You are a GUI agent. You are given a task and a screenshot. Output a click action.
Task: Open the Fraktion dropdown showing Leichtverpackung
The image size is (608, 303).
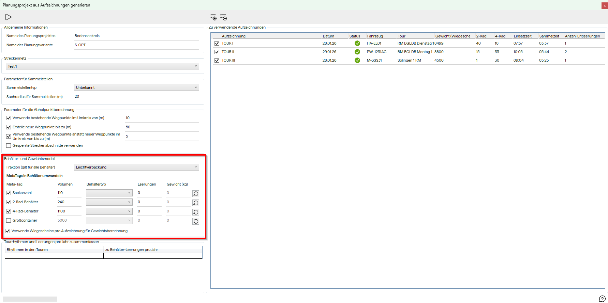point(136,167)
